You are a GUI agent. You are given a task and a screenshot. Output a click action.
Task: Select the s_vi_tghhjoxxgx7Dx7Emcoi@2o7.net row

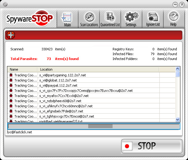coord(91,116)
